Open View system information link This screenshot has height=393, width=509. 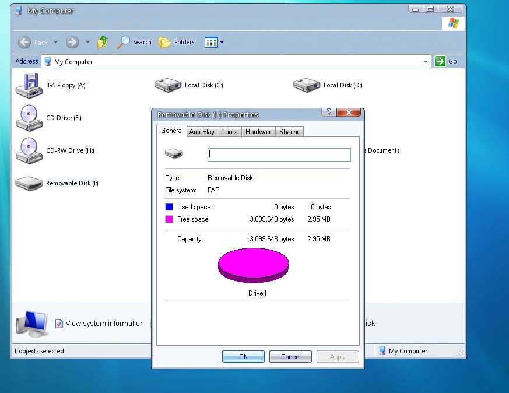(104, 324)
